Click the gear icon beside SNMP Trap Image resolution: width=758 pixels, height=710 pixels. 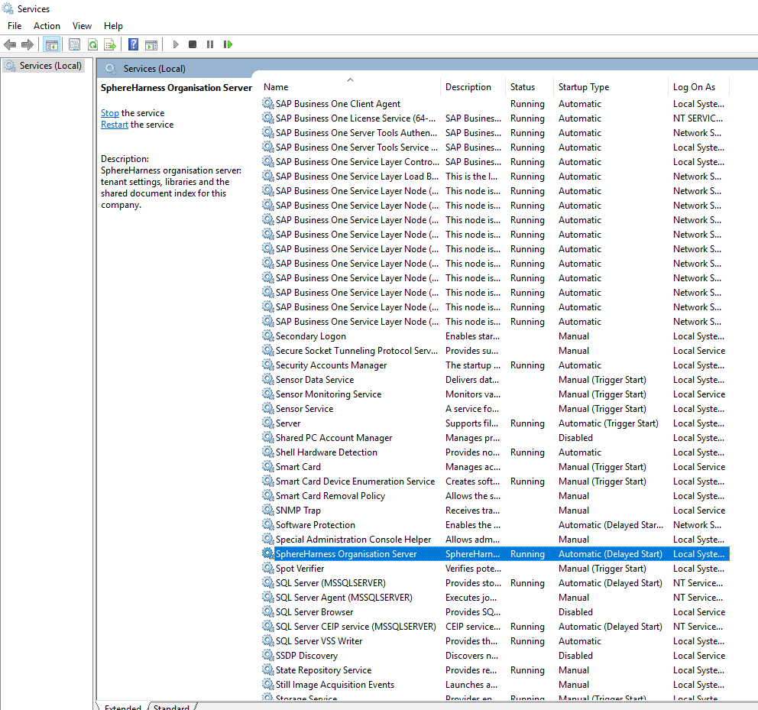(267, 510)
